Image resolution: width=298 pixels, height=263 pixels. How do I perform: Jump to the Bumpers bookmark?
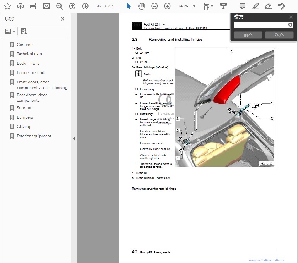coord(25,117)
